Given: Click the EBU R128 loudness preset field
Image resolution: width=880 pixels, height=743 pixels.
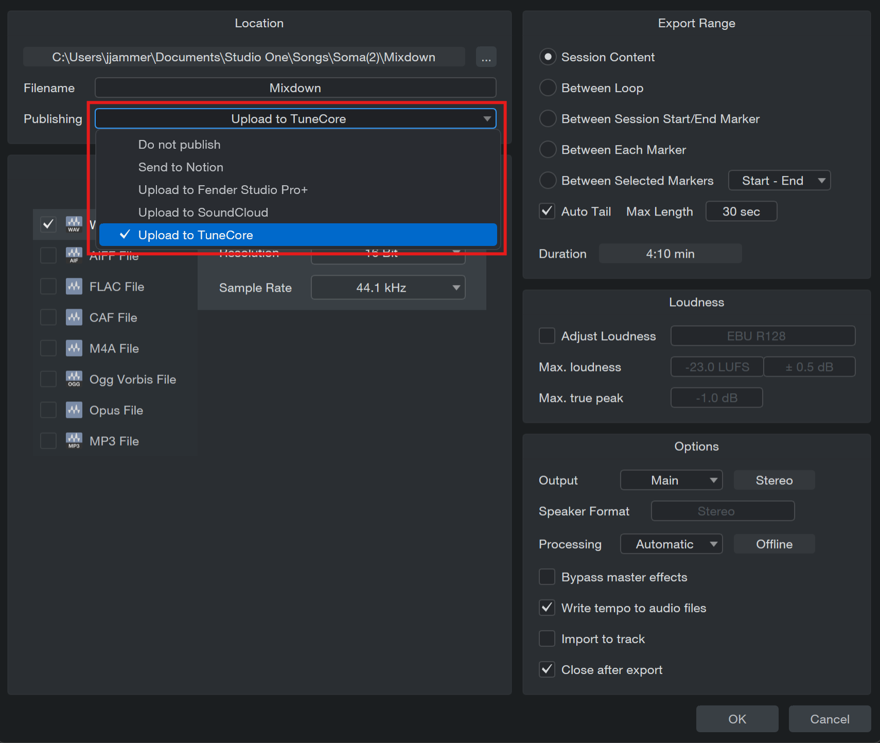Looking at the screenshot, I should point(763,335).
